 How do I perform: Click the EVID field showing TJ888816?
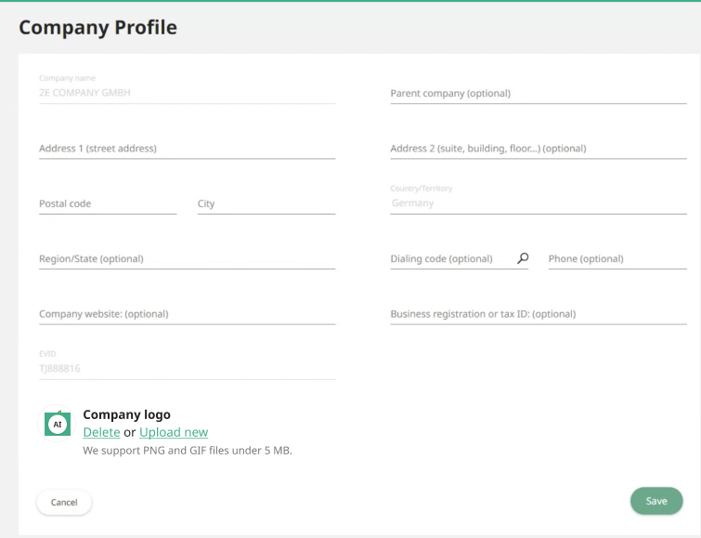pyautogui.click(x=187, y=369)
